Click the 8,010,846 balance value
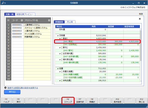This screenshot has width=148, height=108. pos(101,36)
